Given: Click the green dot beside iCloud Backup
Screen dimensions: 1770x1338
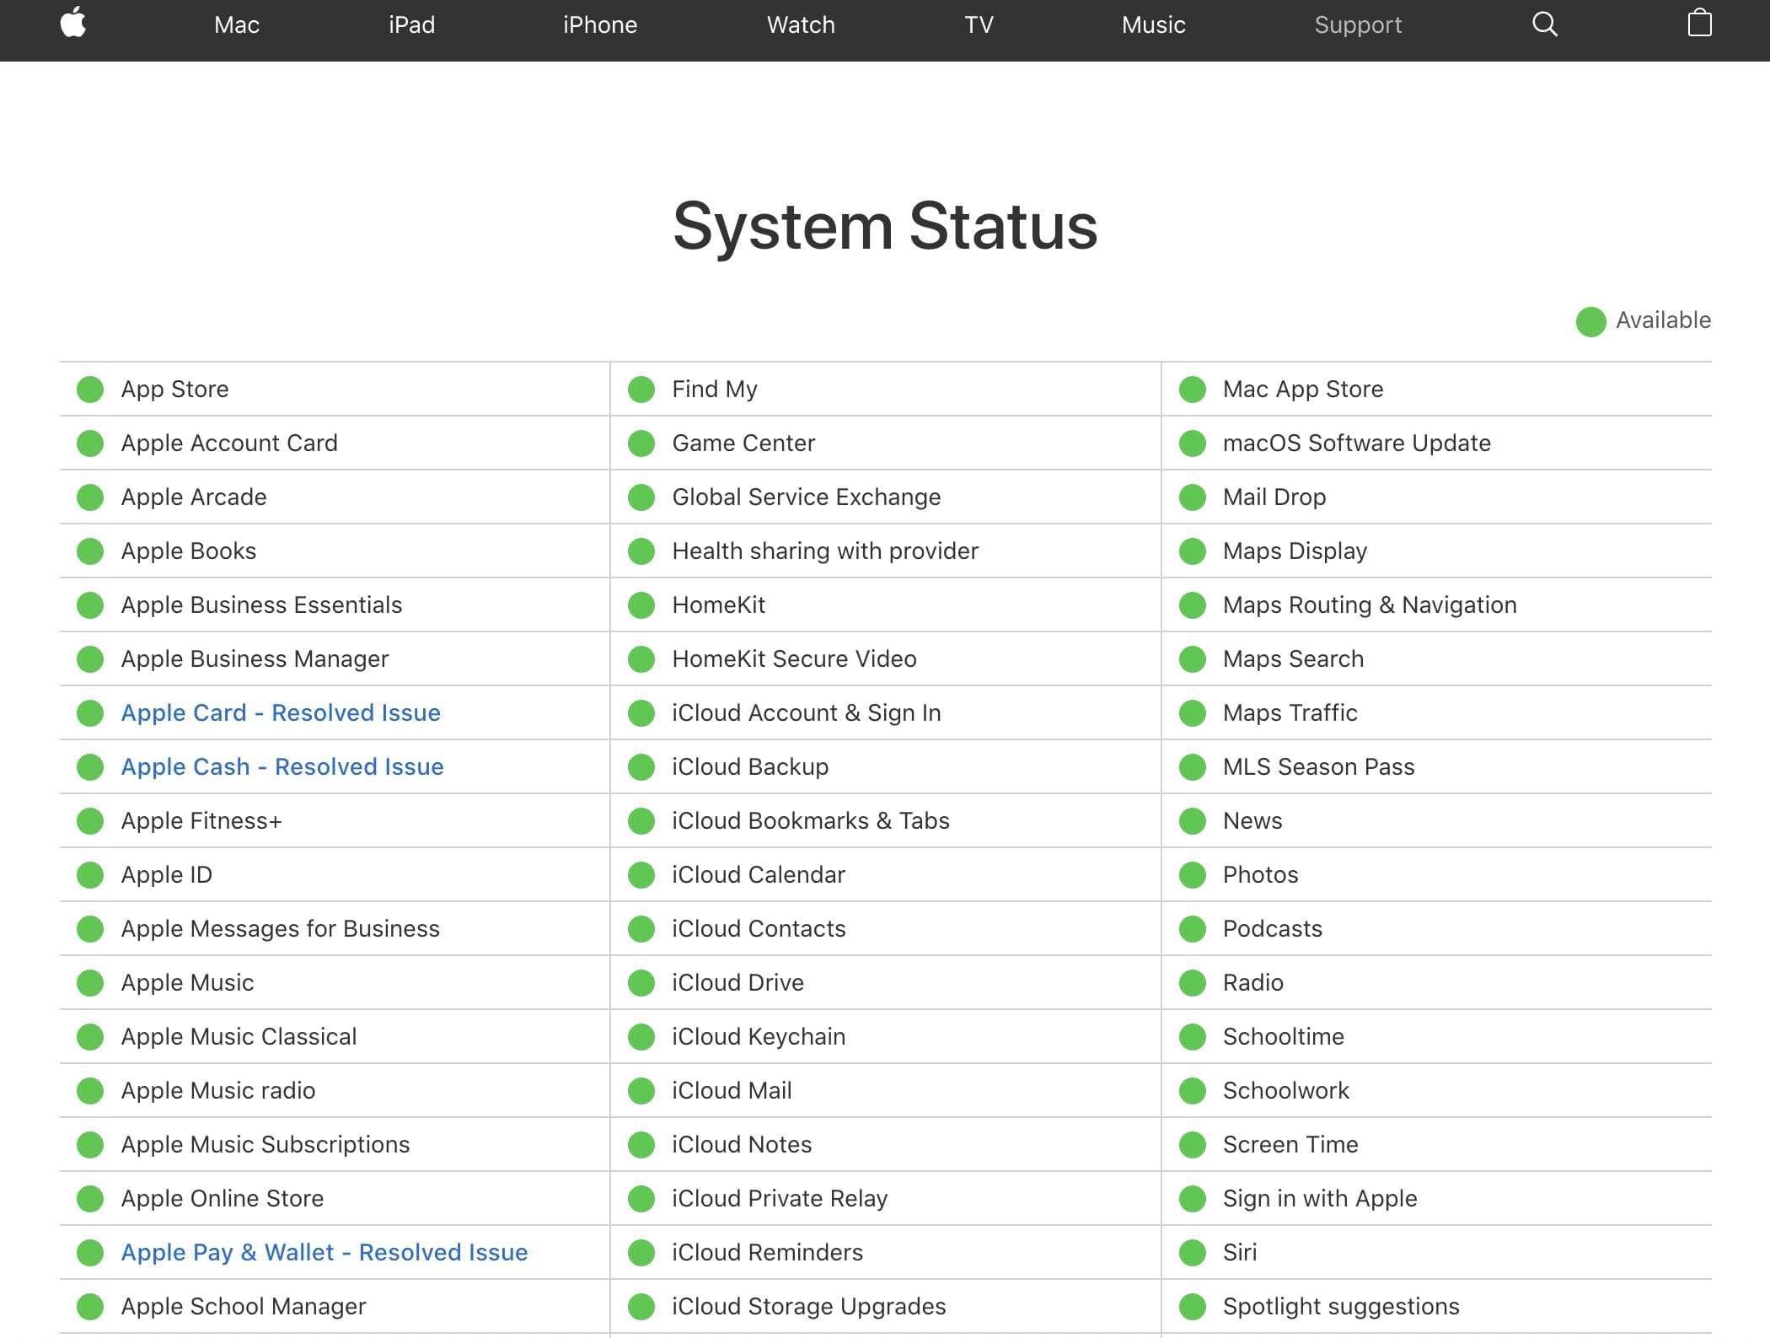Looking at the screenshot, I should pos(641,767).
